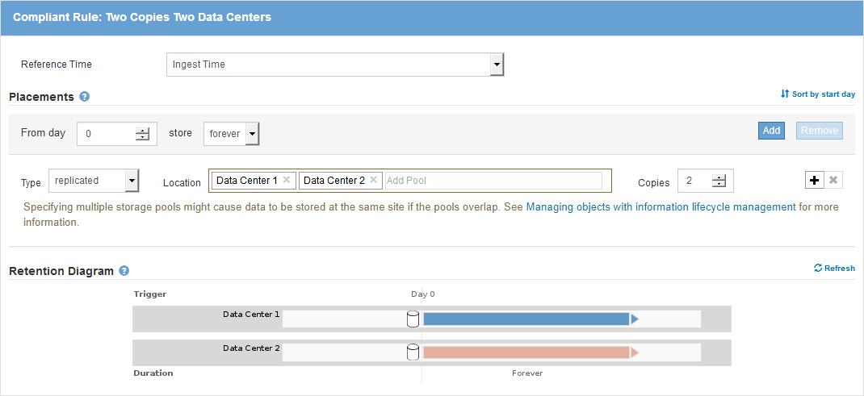Click the From day stepper arrows
The image size is (864, 396).
(x=143, y=134)
